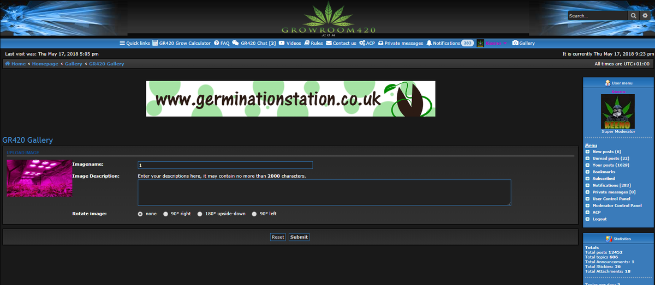Image resolution: width=655 pixels, height=285 pixels.
Task: Select the '90° right' rotation option
Action: (x=166, y=214)
